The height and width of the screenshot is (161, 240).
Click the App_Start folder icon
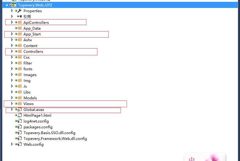pos(20,34)
